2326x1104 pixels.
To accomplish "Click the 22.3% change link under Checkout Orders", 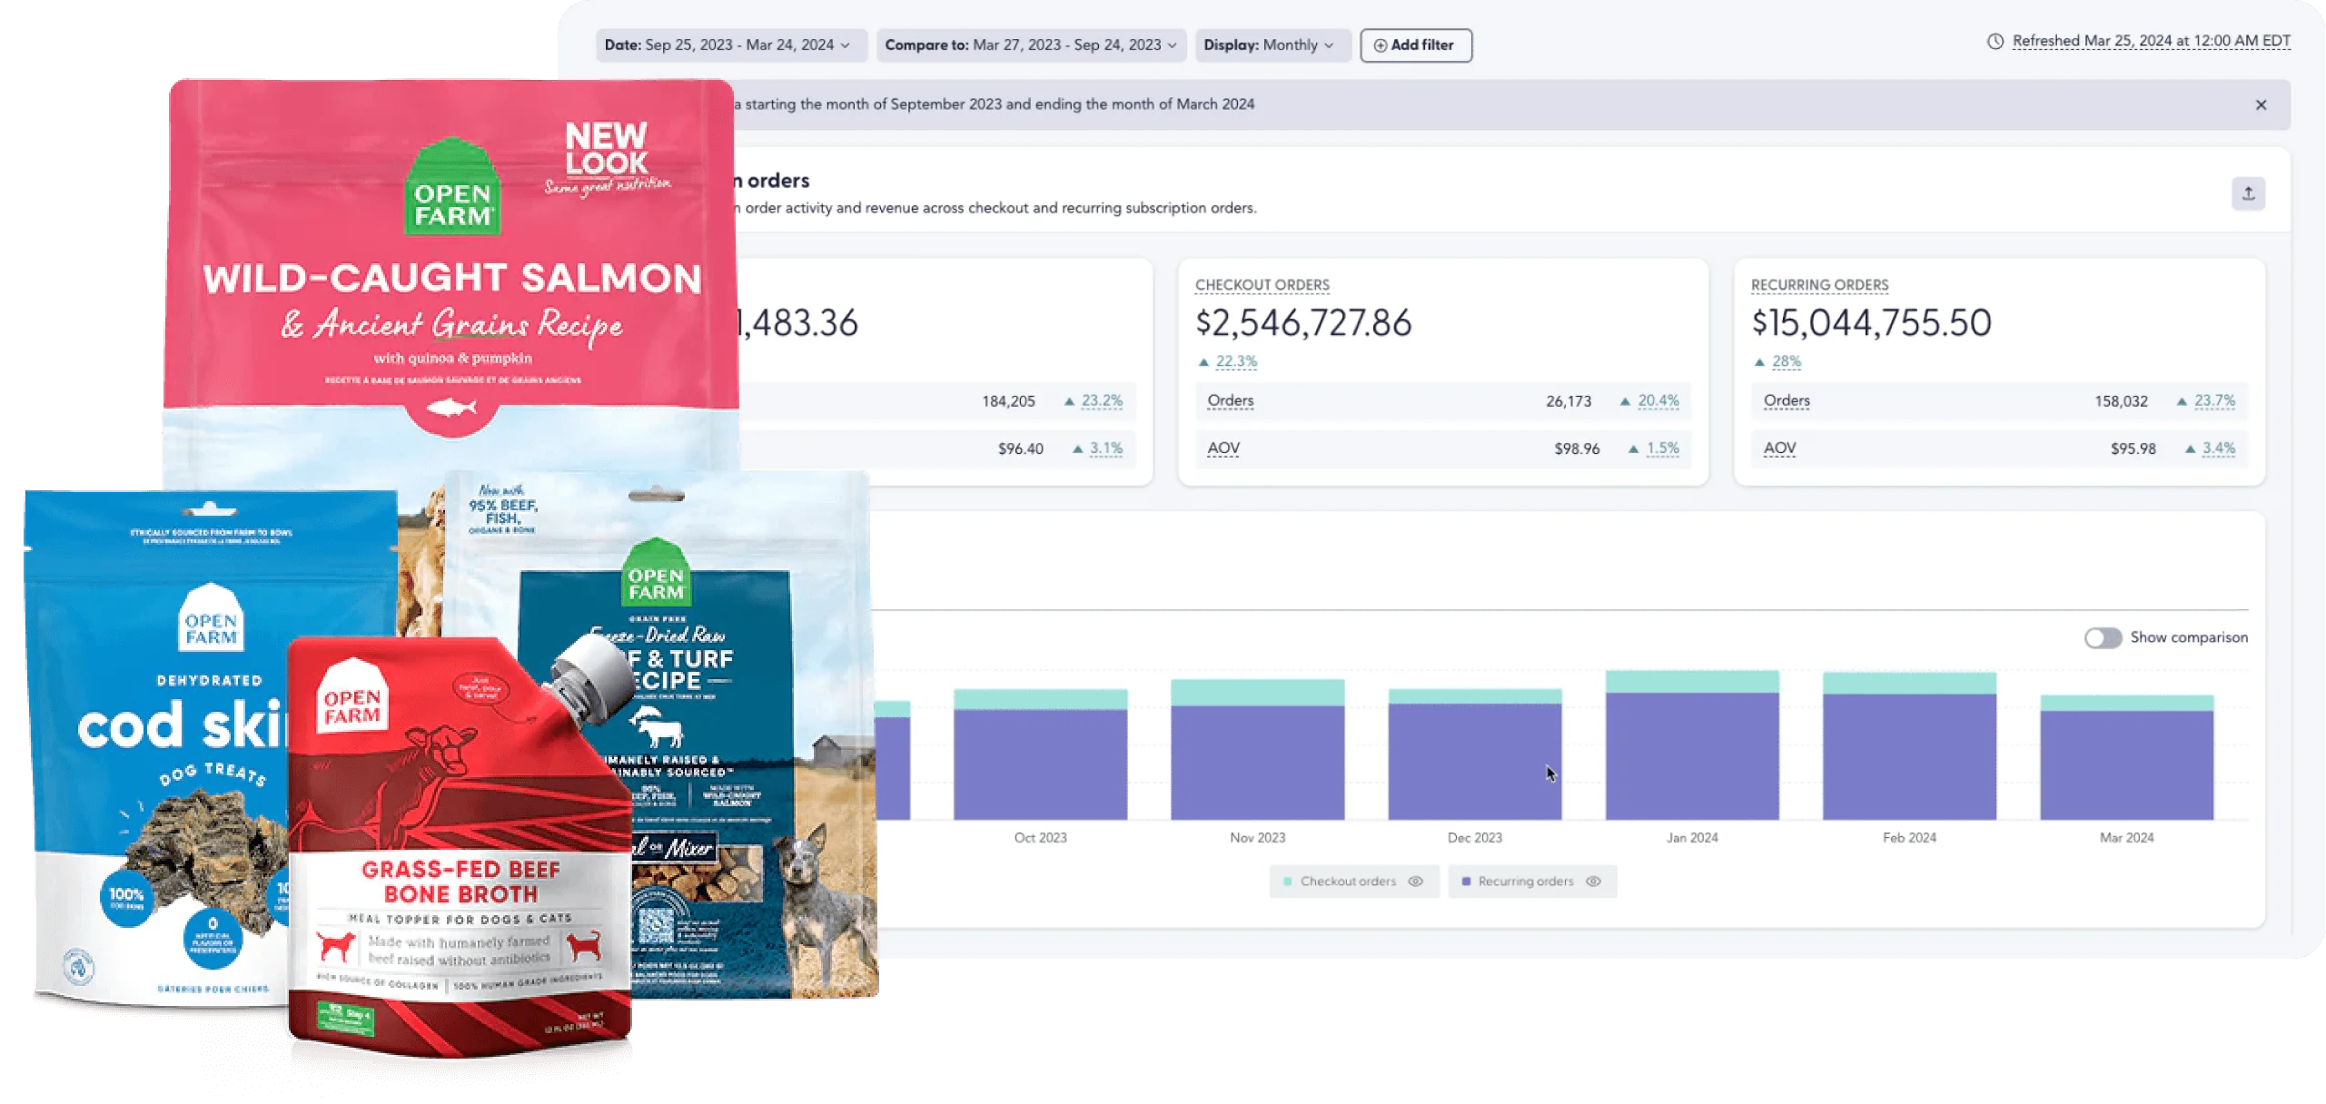I will click(x=1236, y=360).
